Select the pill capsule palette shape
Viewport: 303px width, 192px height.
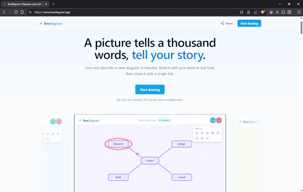(x=207, y=138)
